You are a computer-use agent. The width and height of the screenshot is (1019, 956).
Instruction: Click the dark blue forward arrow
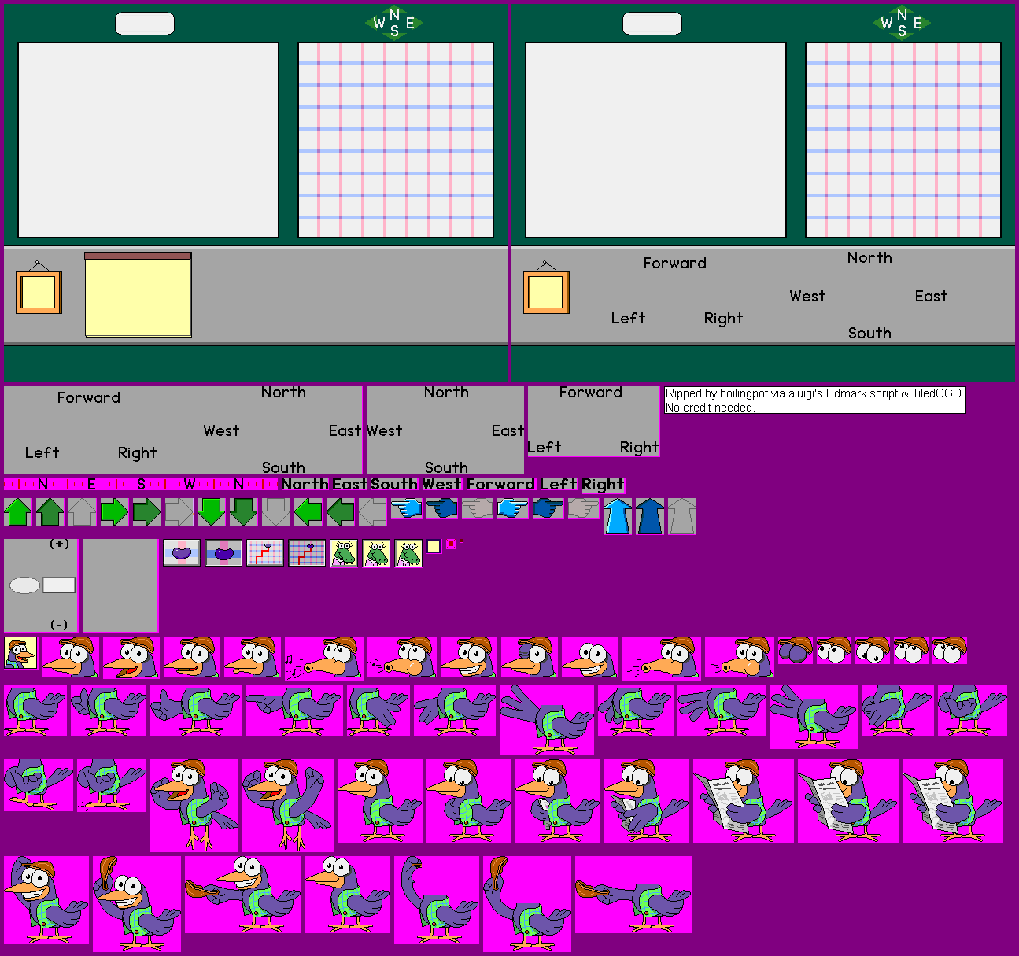point(650,516)
